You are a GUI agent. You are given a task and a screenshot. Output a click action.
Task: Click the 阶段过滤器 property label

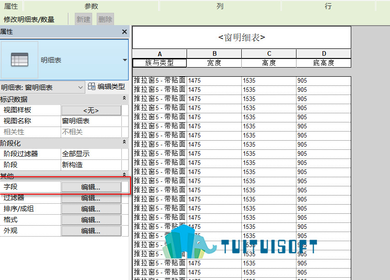pos(21,153)
